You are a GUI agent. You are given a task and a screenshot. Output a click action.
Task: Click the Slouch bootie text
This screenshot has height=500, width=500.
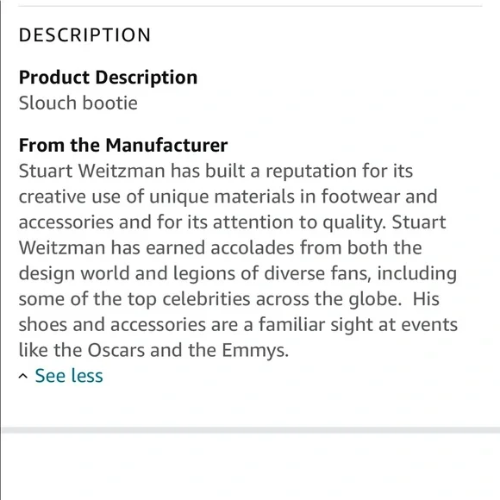[78, 103]
